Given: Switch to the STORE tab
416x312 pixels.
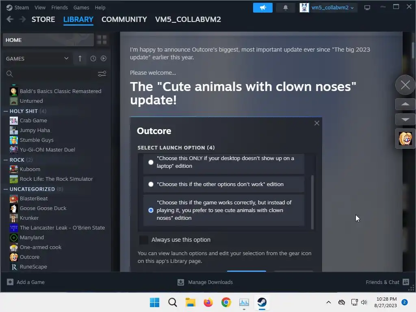Looking at the screenshot, I should pyautogui.click(x=43, y=19).
